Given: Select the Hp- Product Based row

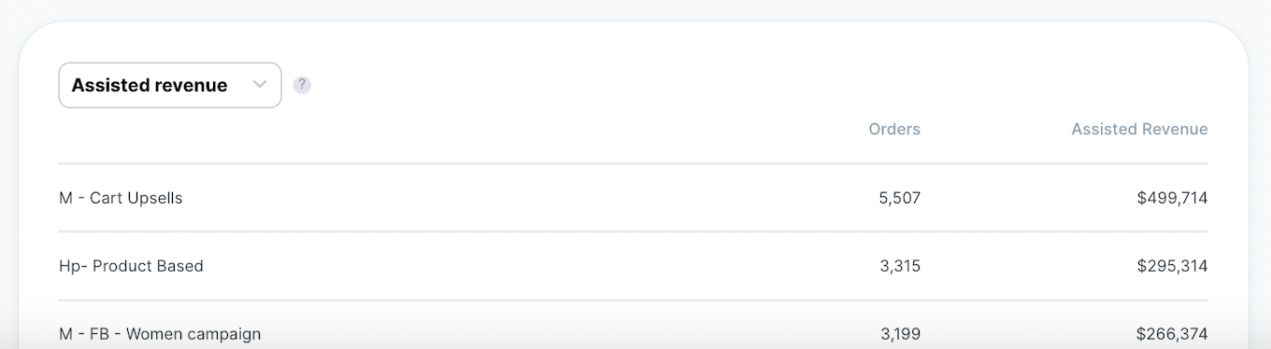Looking at the screenshot, I should pyautogui.click(x=634, y=266).
